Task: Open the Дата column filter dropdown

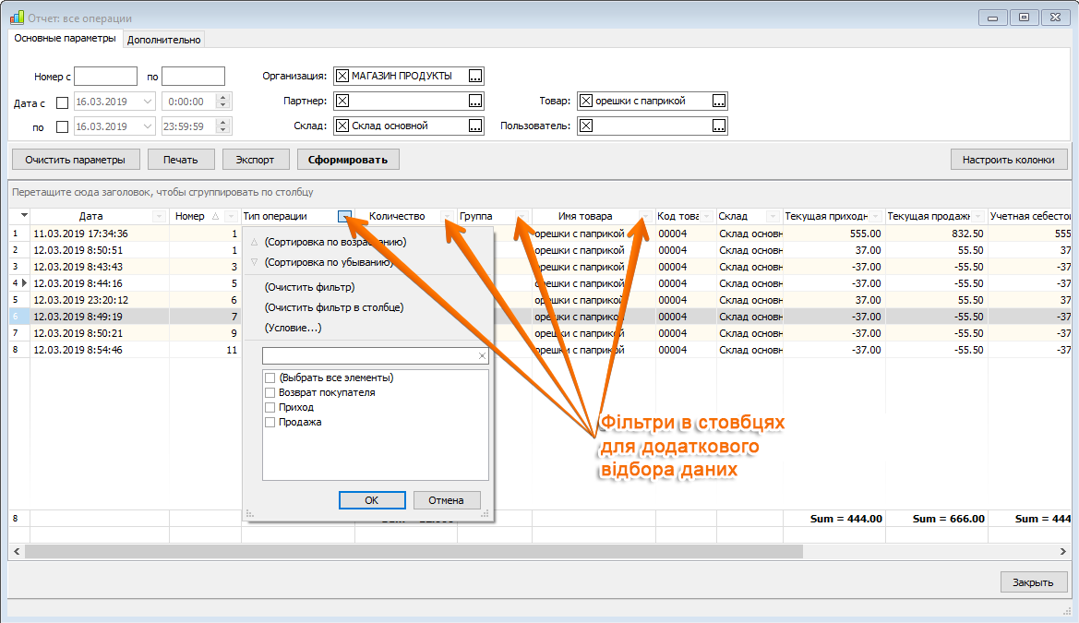Action: click(159, 216)
